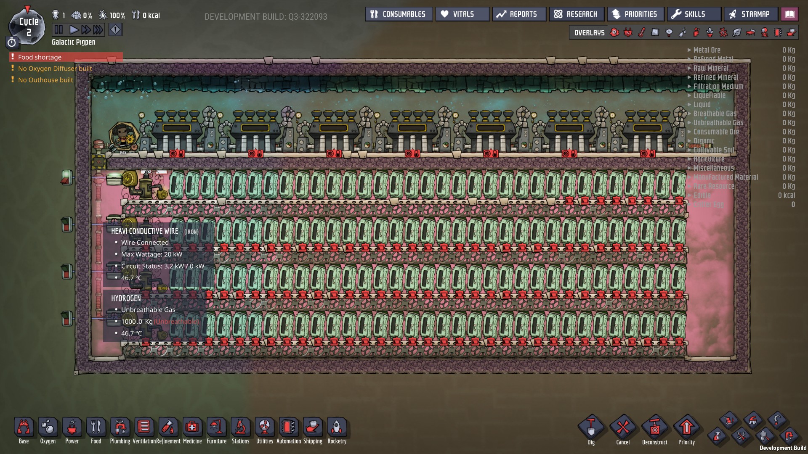Open the Starmap screen
The height and width of the screenshot is (454, 808).
tap(750, 14)
